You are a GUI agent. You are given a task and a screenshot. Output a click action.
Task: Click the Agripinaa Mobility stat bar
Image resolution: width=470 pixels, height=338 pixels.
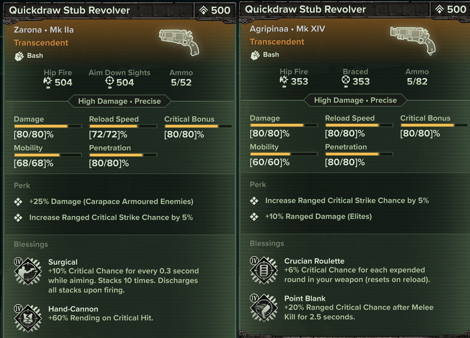[x=283, y=154]
